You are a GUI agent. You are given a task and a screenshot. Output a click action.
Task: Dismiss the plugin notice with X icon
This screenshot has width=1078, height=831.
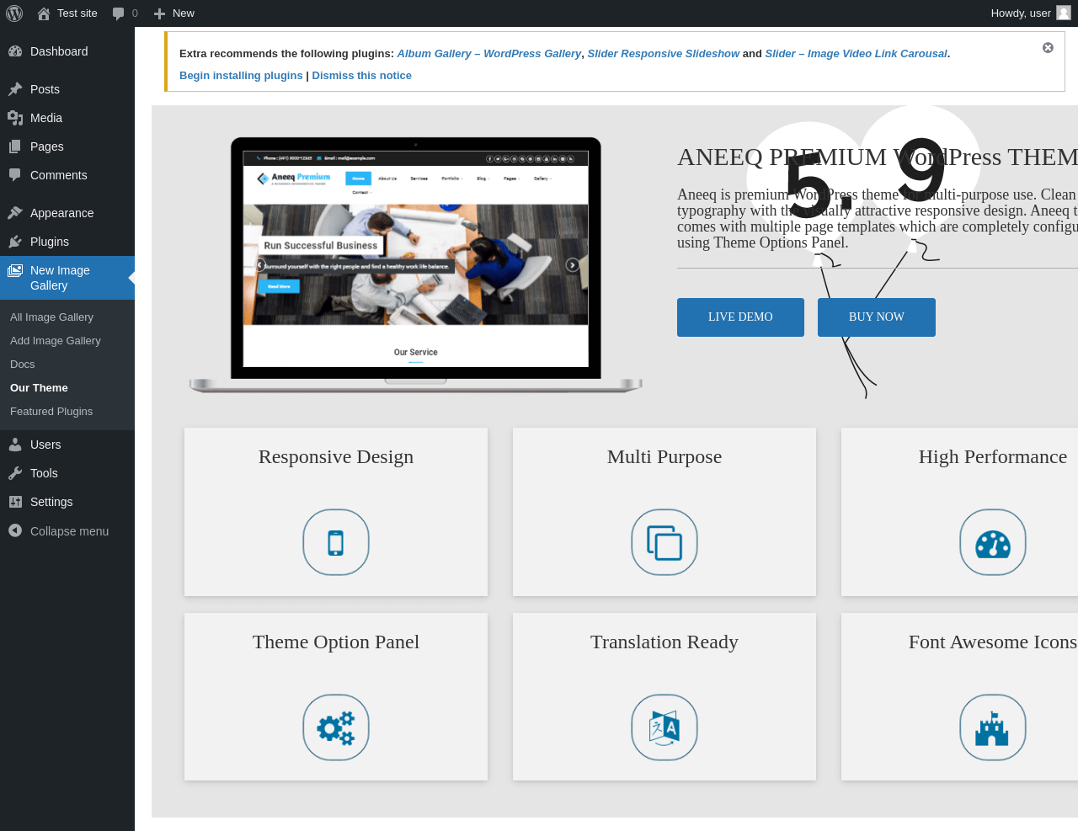pos(1048,48)
